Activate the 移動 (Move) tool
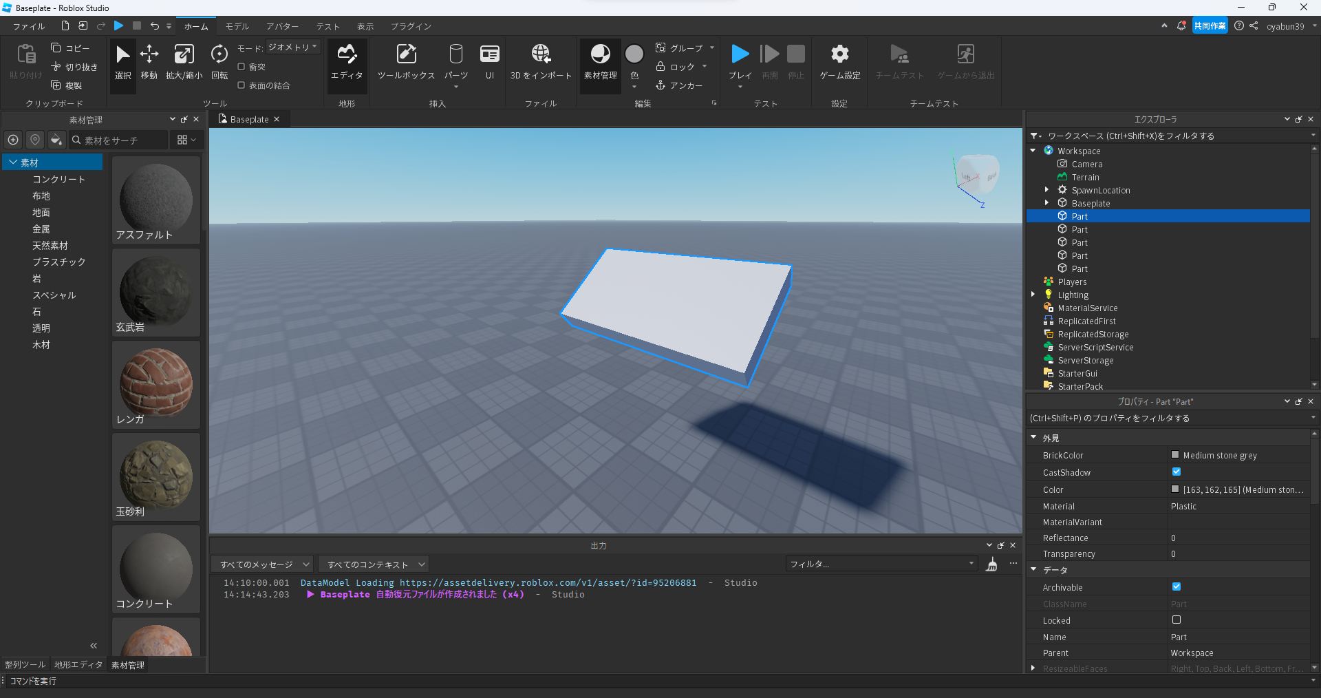 coord(149,62)
